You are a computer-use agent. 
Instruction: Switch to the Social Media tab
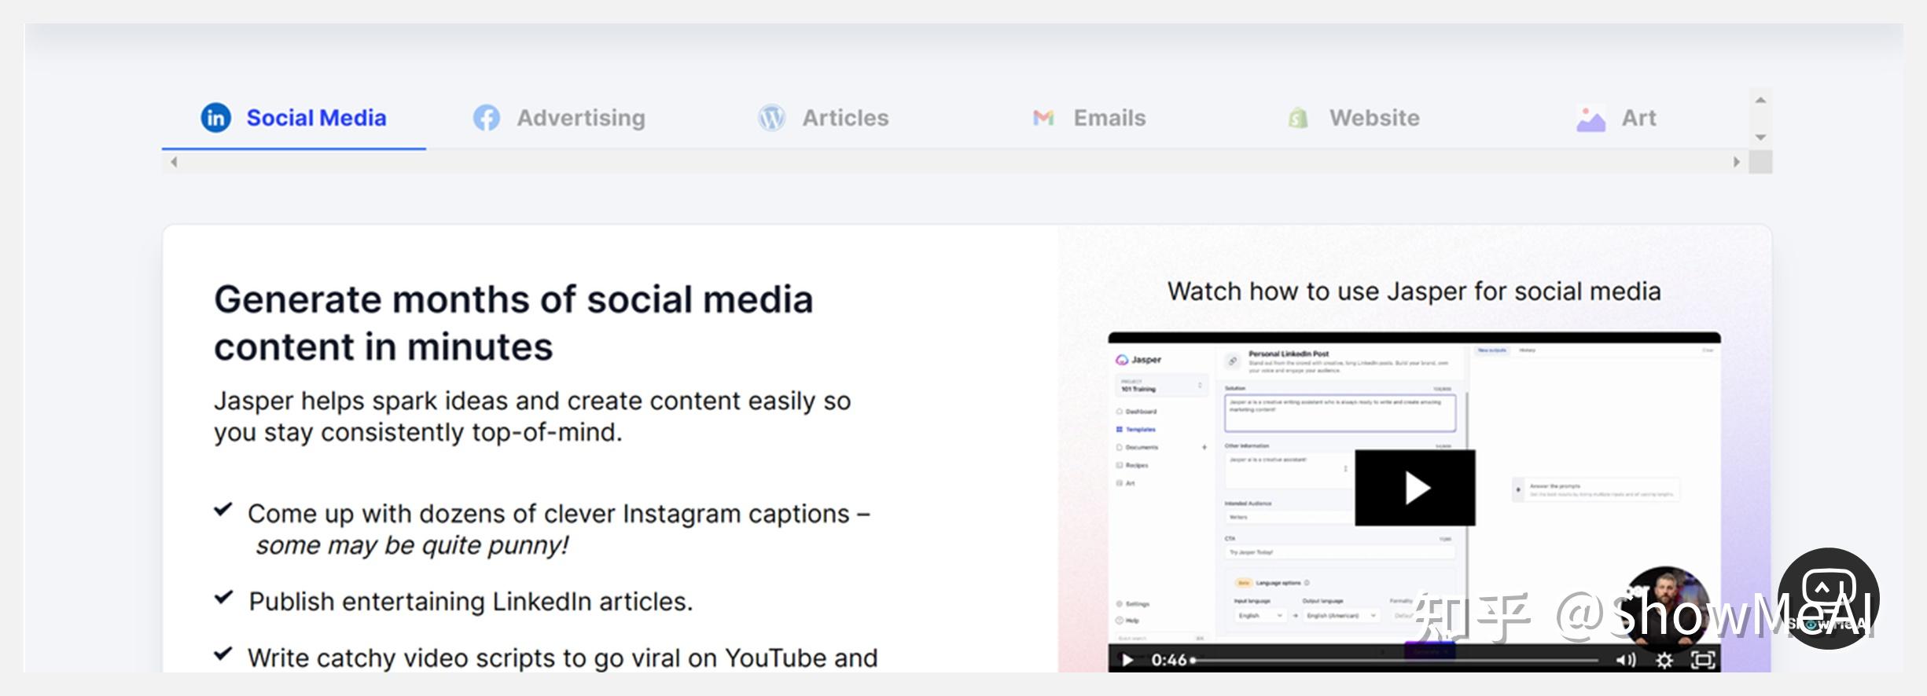tap(294, 118)
